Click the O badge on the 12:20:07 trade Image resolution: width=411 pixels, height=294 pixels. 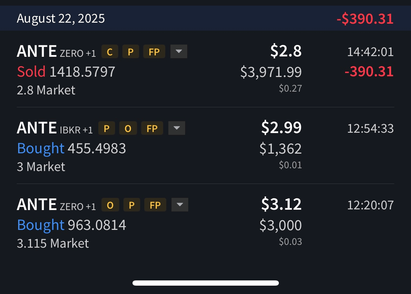[110, 205]
